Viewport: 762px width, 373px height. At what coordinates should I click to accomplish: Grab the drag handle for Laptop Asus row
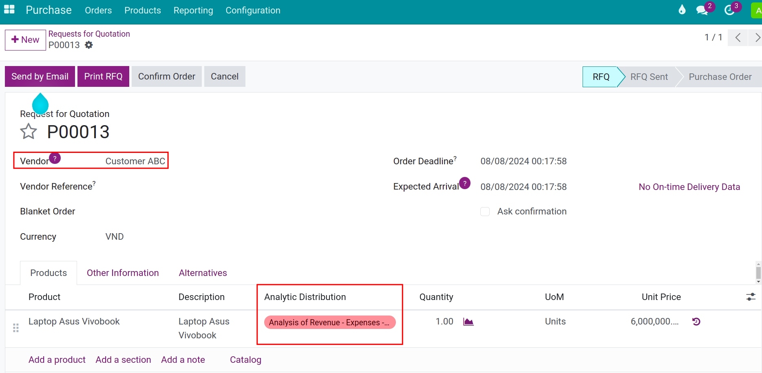(16, 328)
